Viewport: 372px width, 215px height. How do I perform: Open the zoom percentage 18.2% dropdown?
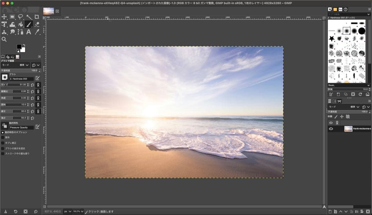click(x=78, y=211)
